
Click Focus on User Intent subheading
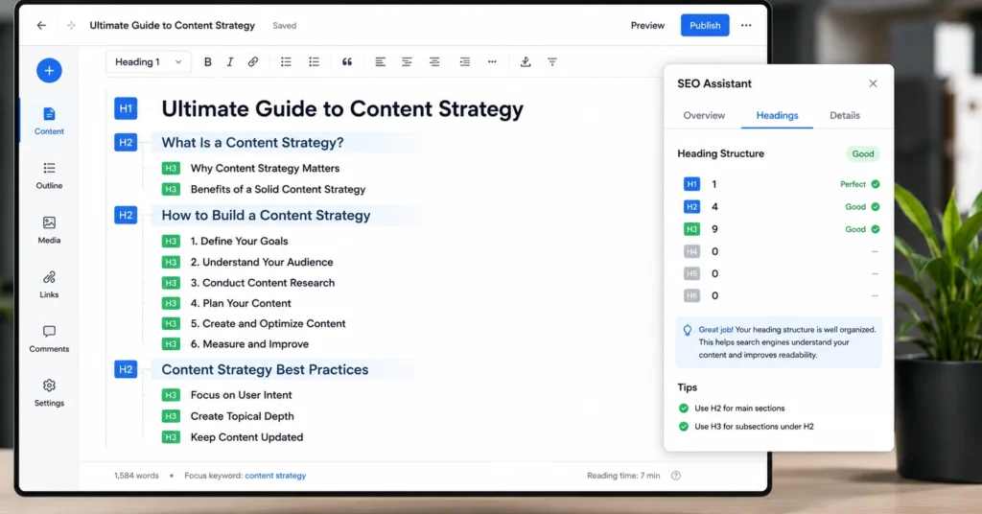coord(241,395)
